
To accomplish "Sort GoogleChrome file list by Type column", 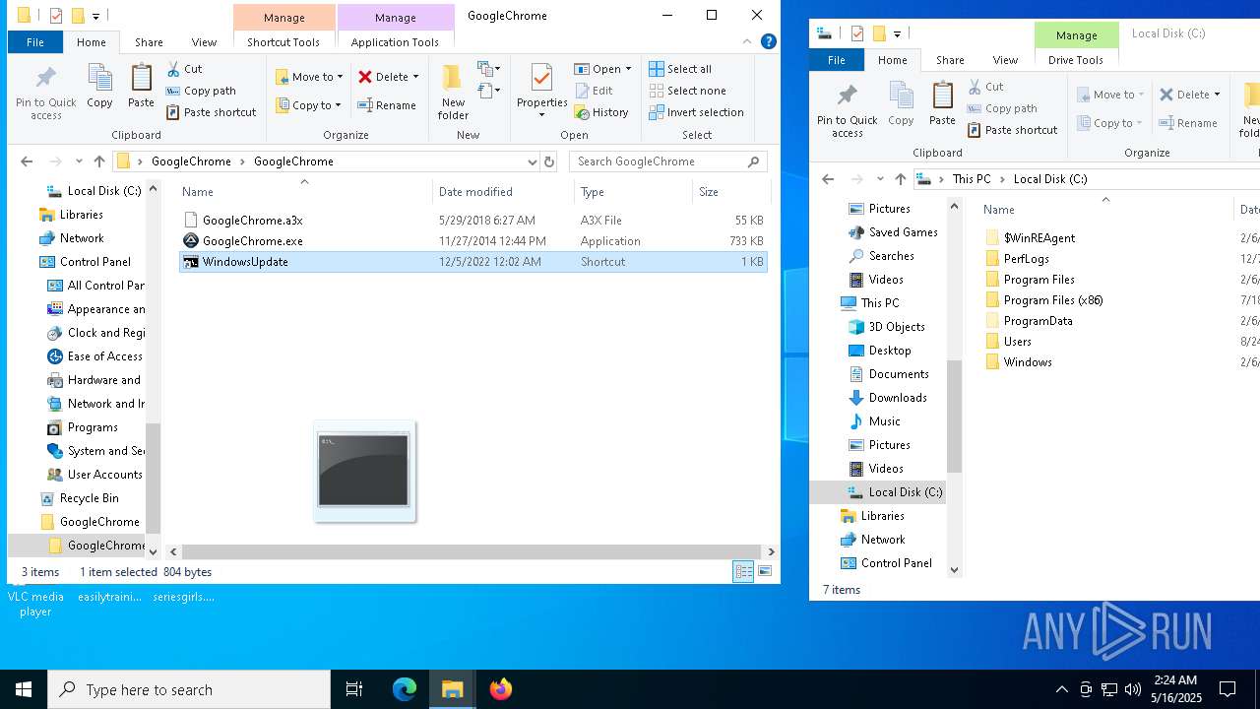I will [633, 192].
